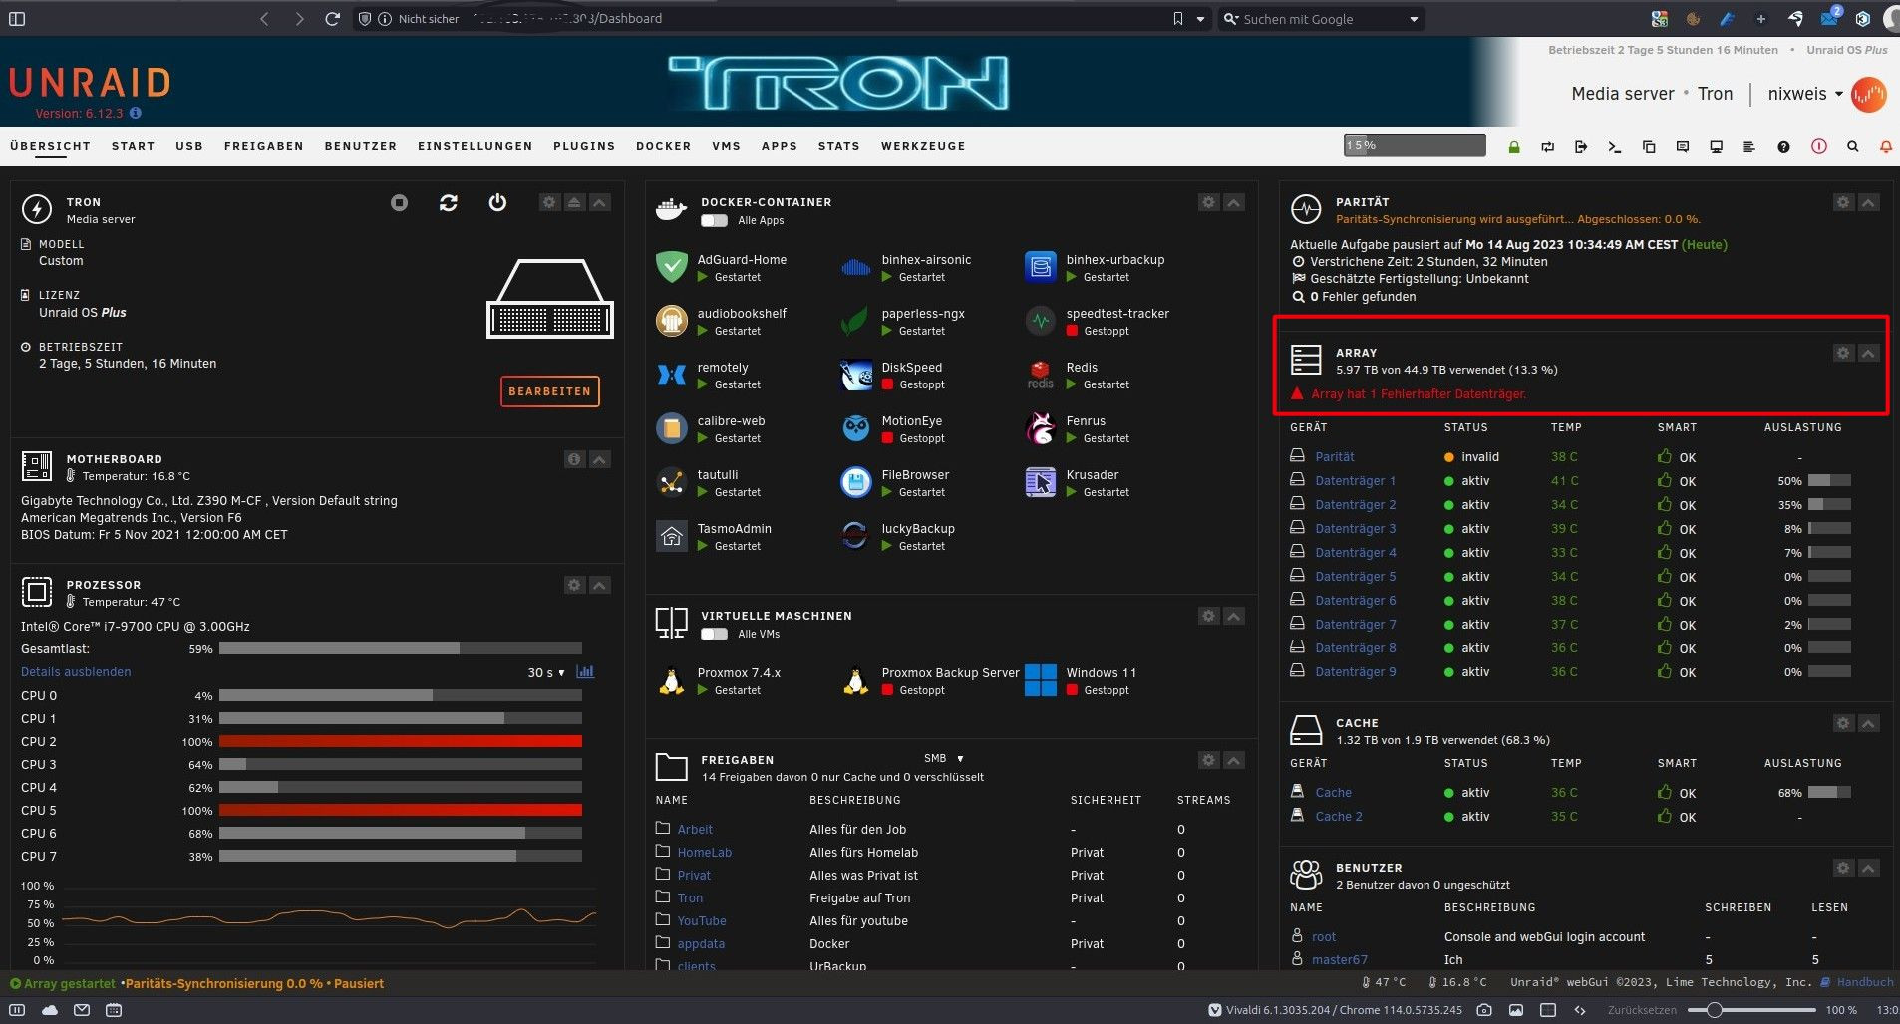Open the nixweis user dropdown
This screenshot has height=1024, width=1900.
pyautogui.click(x=1805, y=94)
